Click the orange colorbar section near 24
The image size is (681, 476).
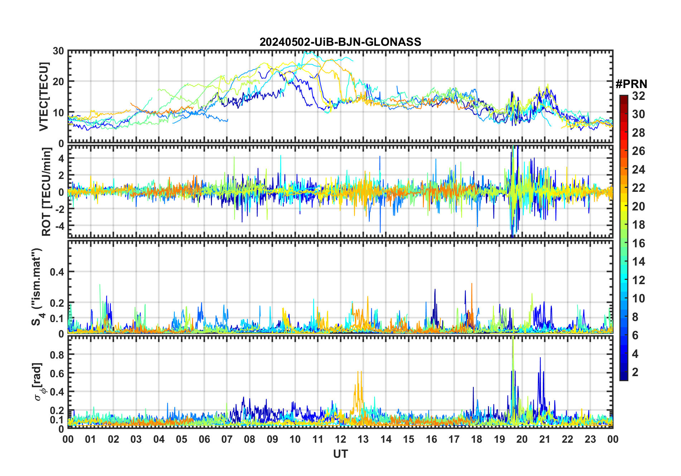(x=623, y=169)
